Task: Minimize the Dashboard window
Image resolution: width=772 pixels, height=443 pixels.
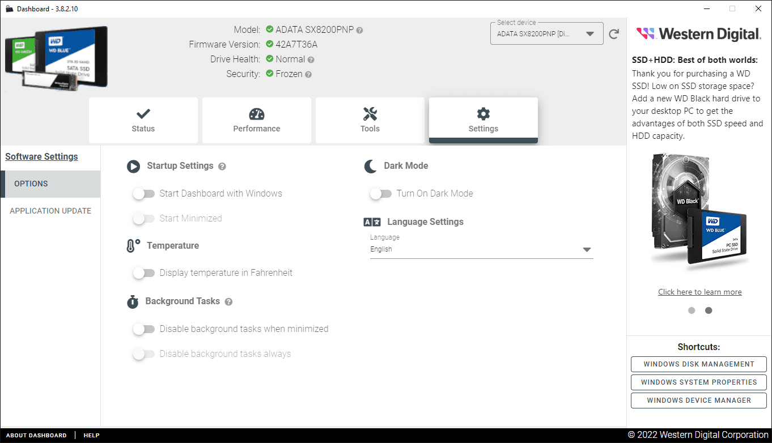Action: [x=707, y=8]
